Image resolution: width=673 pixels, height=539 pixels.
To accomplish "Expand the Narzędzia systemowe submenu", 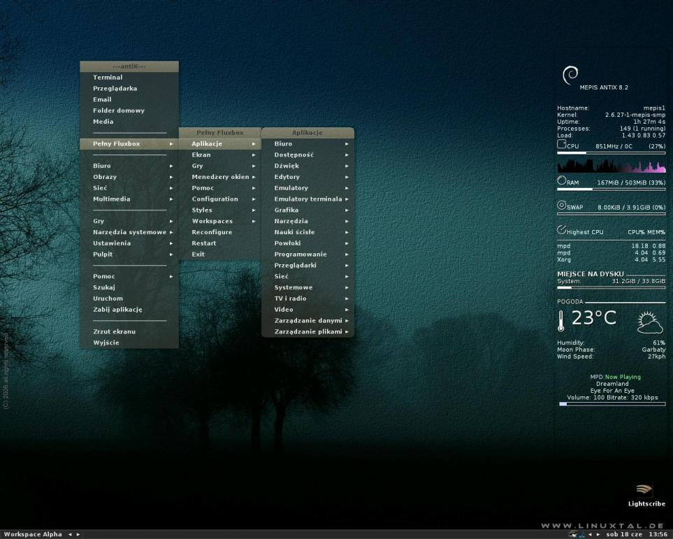I will (x=129, y=232).
